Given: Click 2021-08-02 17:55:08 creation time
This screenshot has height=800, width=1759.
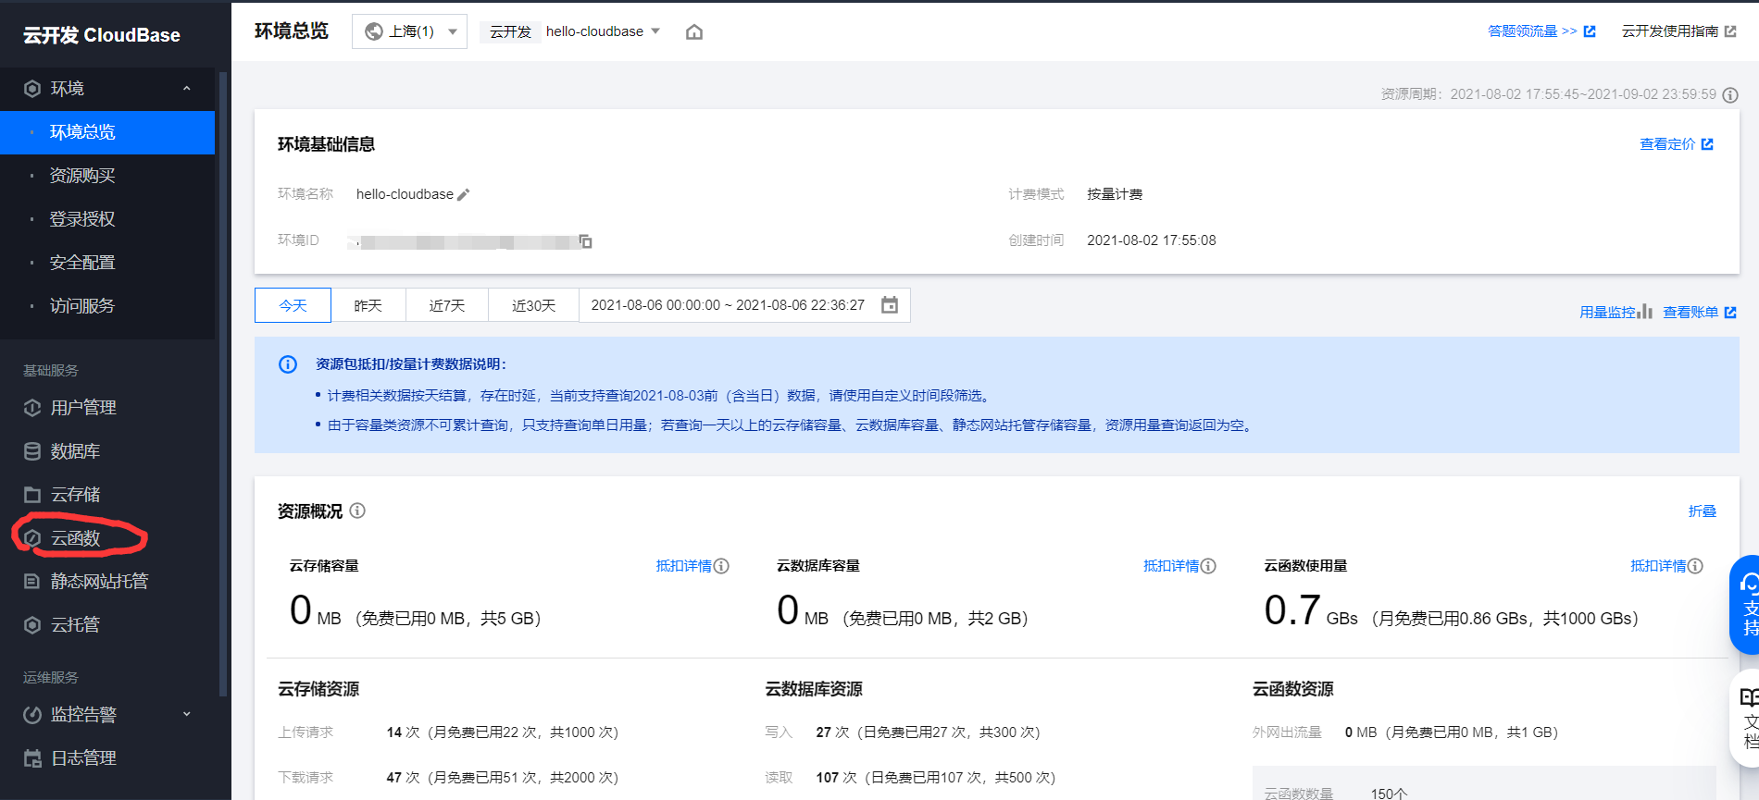Looking at the screenshot, I should coord(1152,240).
